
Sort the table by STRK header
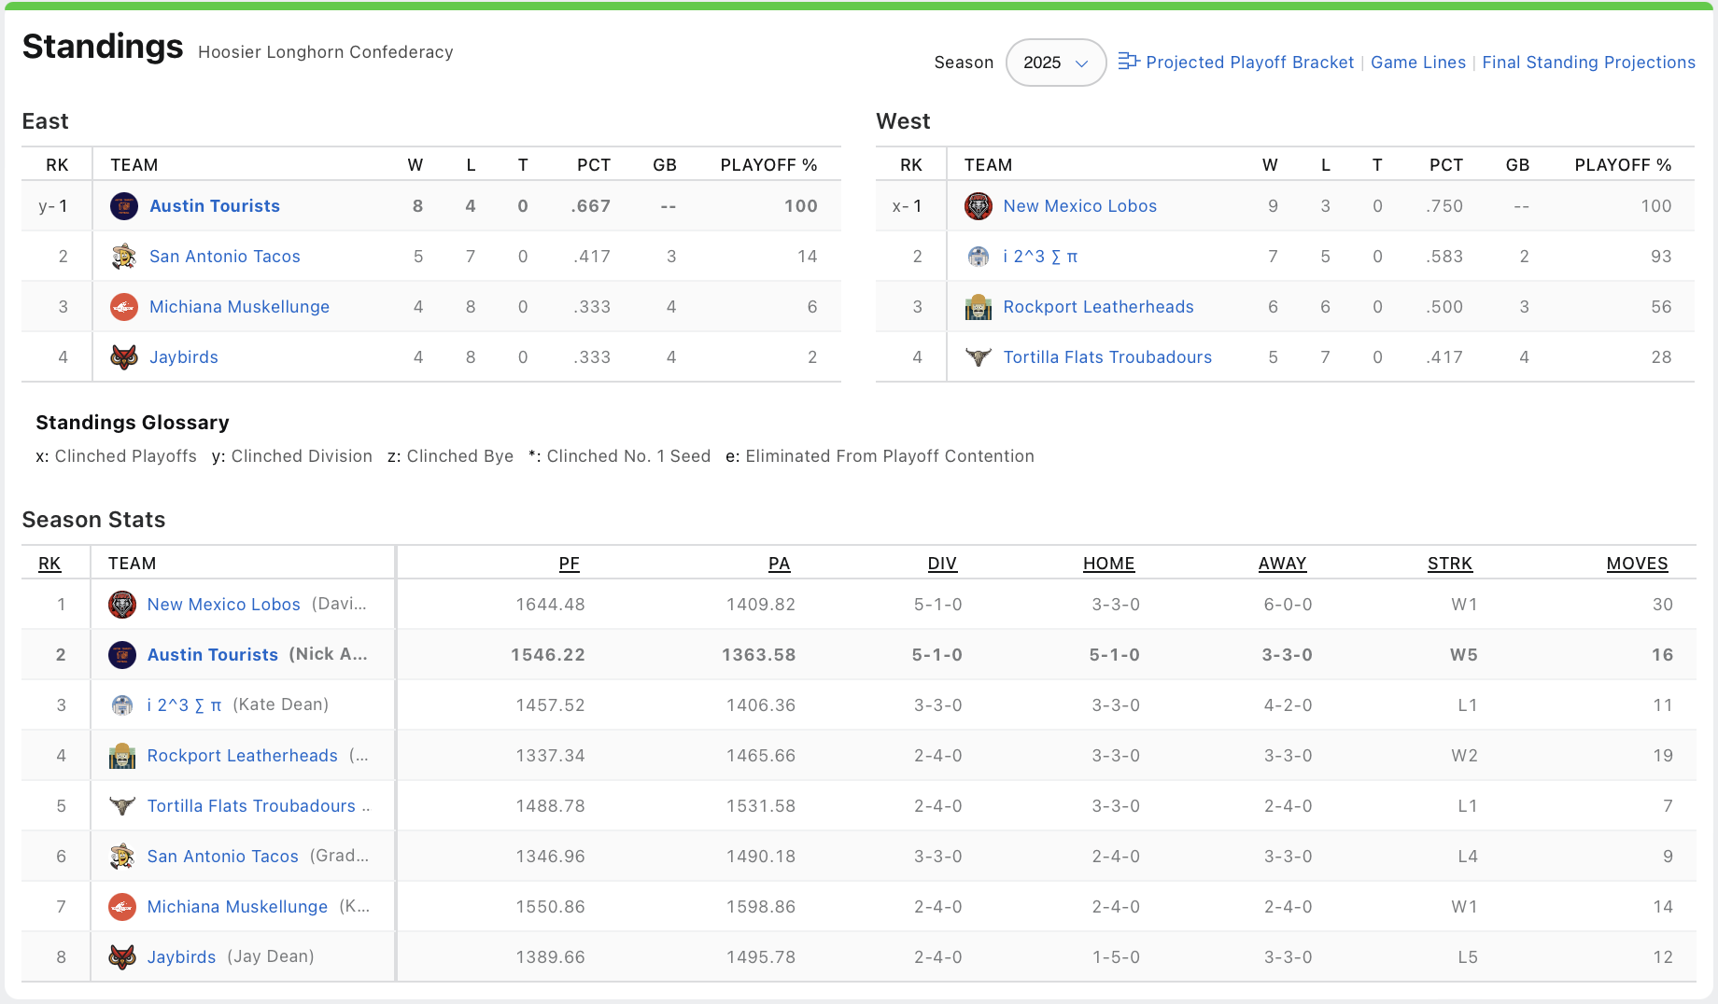point(1449,564)
